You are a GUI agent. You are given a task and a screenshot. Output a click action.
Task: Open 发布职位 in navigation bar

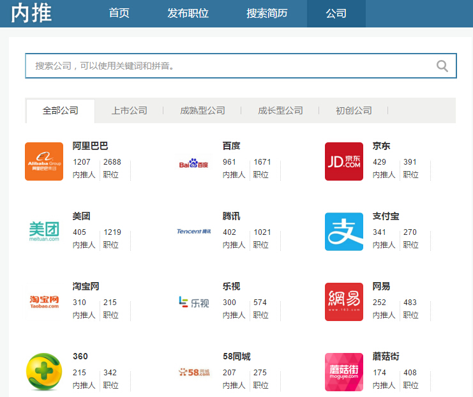(188, 13)
